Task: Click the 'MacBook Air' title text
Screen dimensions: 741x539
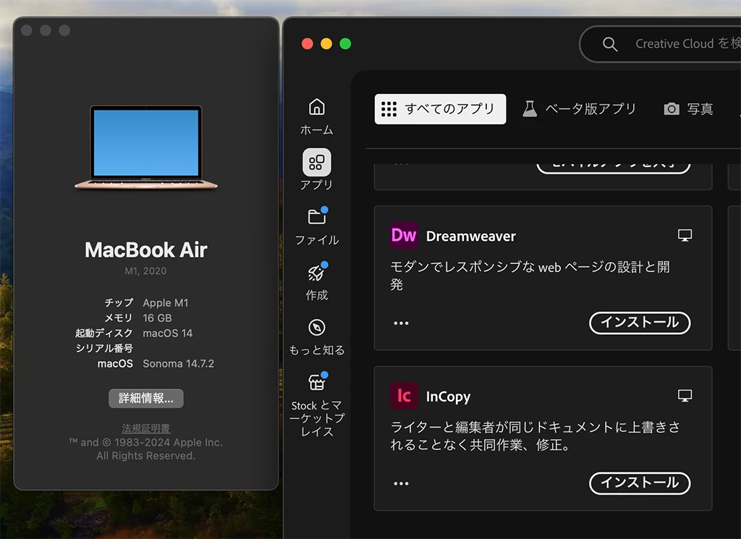Action: (x=146, y=250)
